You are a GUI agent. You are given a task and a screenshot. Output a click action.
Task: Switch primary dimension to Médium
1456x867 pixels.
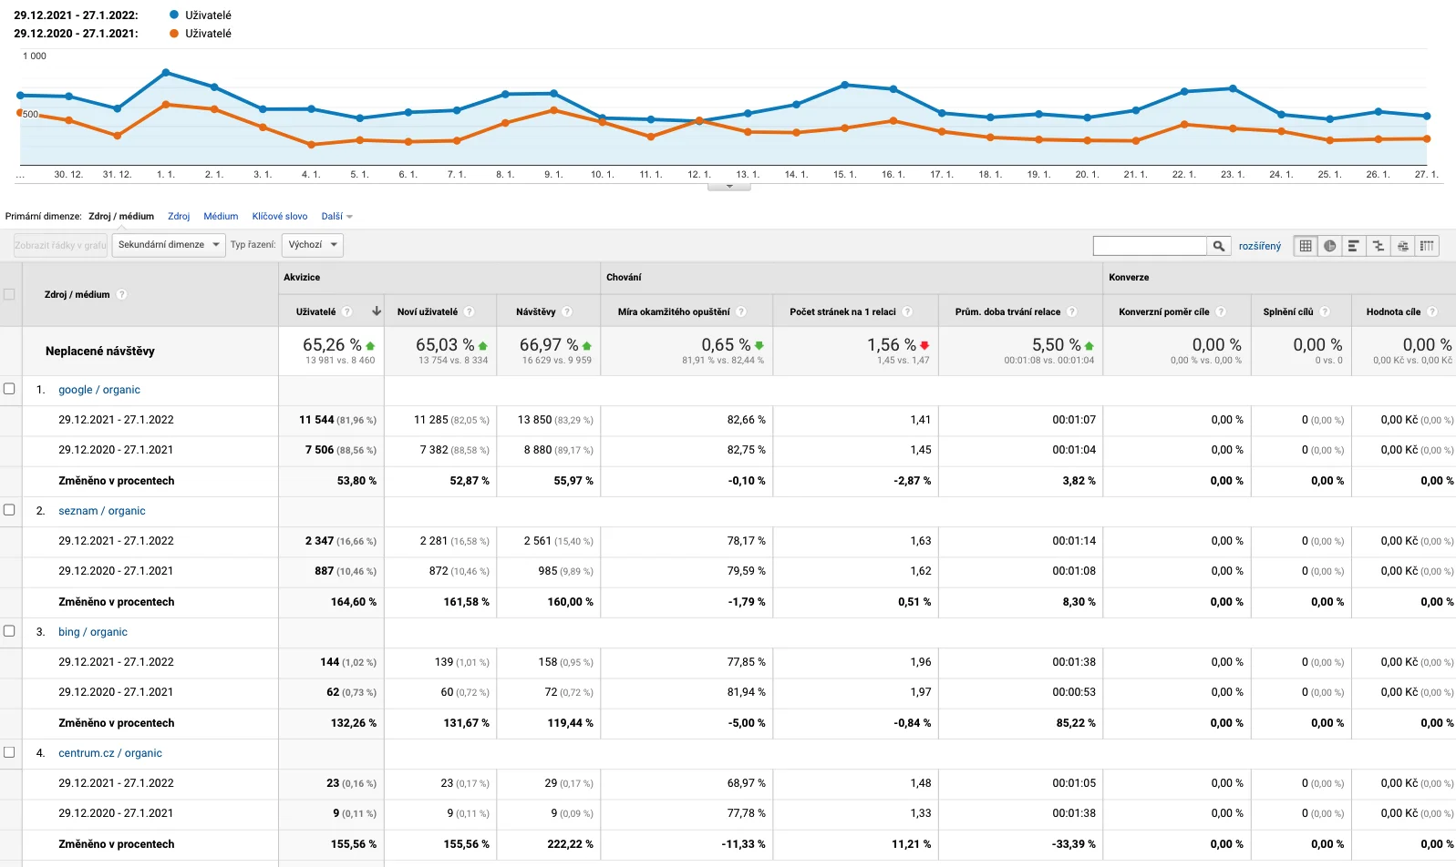tap(221, 217)
